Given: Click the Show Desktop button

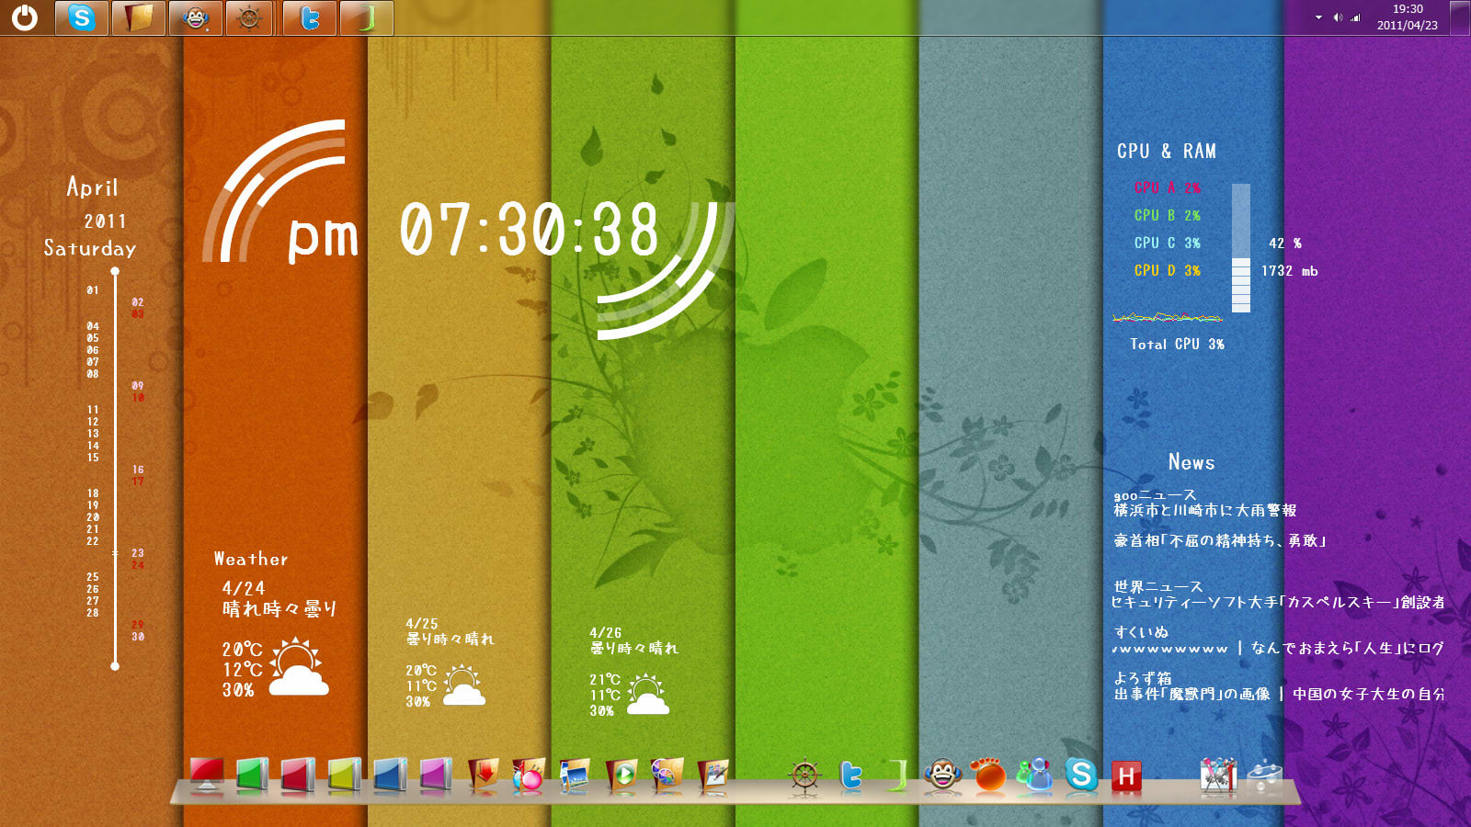Looking at the screenshot, I should (x=1460, y=17).
